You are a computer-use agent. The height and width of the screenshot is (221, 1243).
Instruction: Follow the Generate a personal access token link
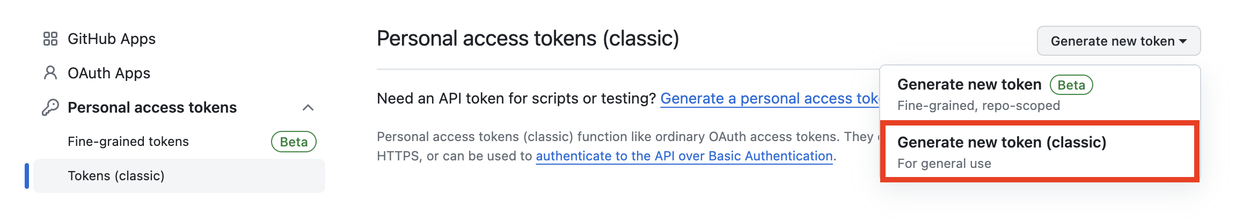pyautogui.click(x=770, y=99)
